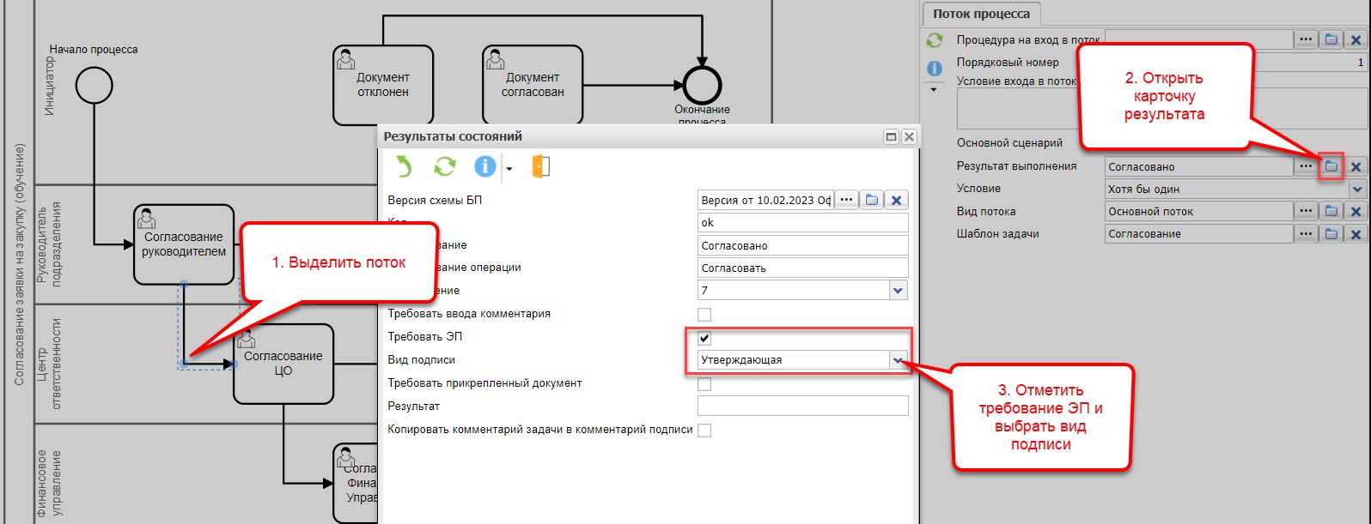The image size is (1371, 524).
Task: Expand the dropdown showing value 7
Action: [x=898, y=291]
